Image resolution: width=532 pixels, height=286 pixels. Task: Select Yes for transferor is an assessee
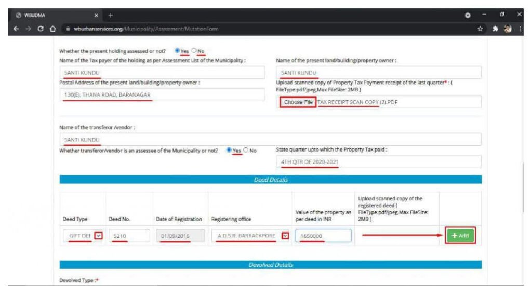tap(229, 150)
